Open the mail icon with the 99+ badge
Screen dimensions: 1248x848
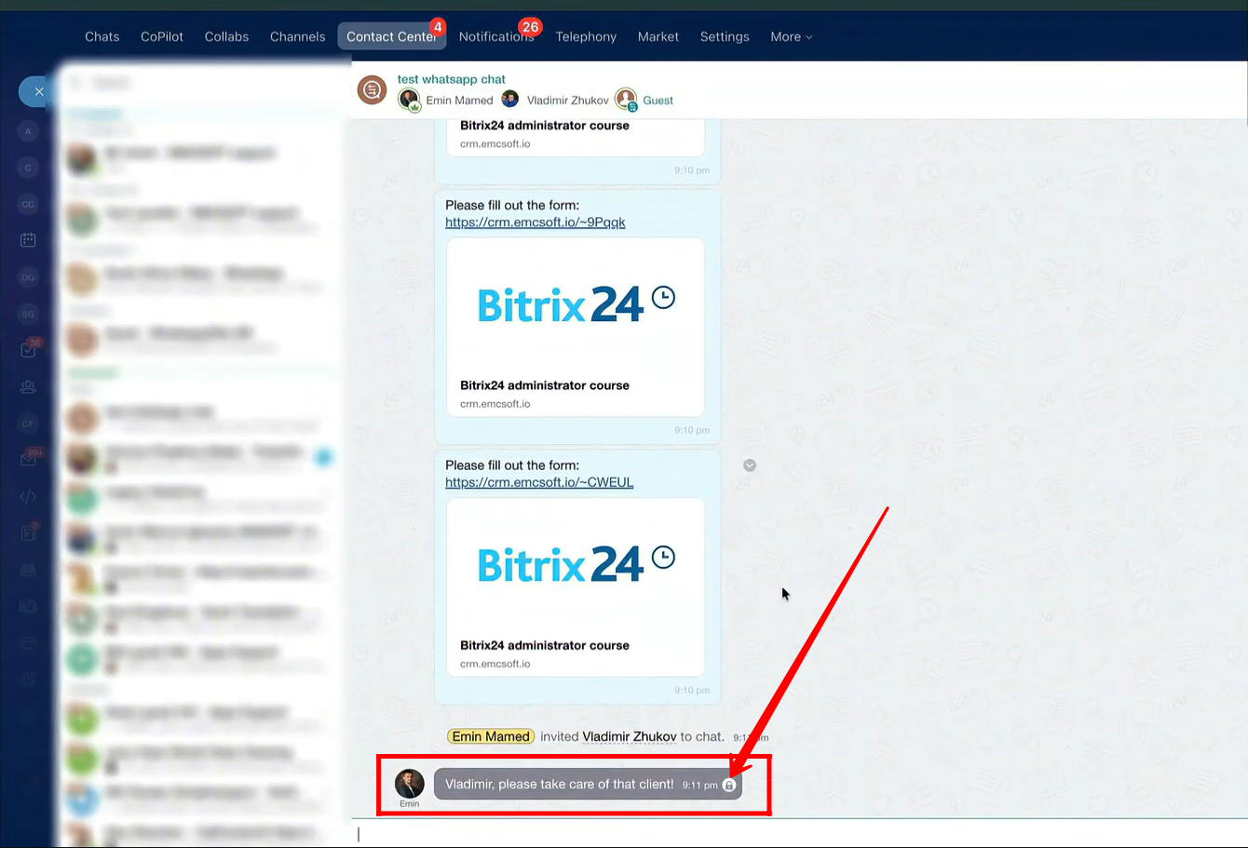click(x=28, y=460)
